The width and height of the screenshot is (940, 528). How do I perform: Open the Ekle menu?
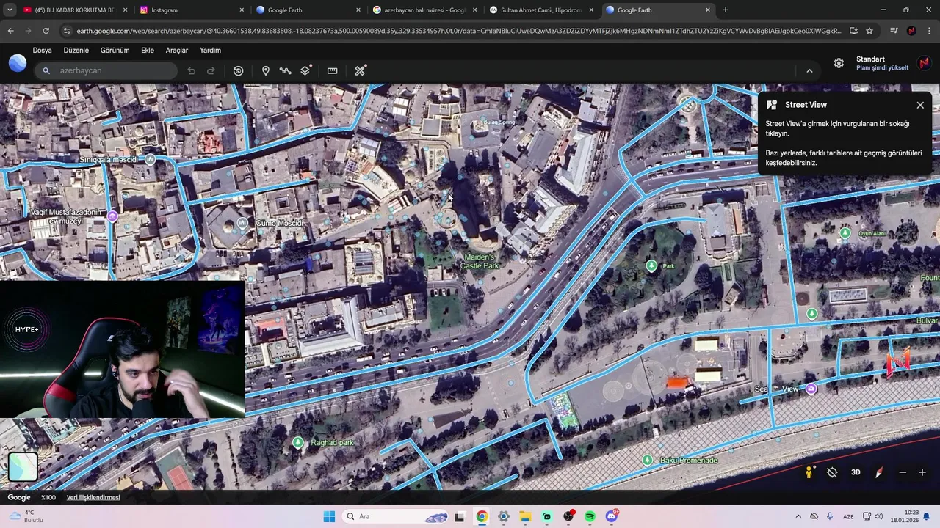pos(148,51)
